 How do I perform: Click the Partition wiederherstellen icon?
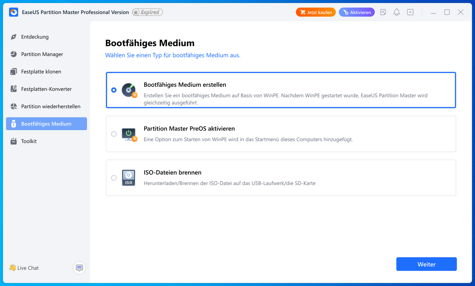point(13,107)
